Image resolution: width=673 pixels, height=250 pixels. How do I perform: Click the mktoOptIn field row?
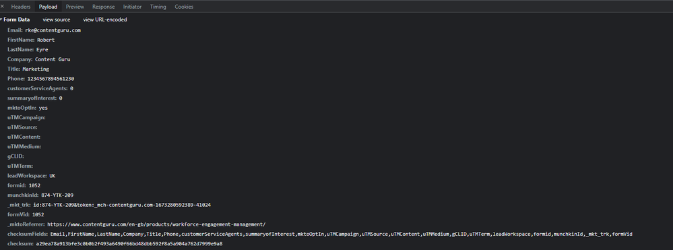[x=28, y=108]
